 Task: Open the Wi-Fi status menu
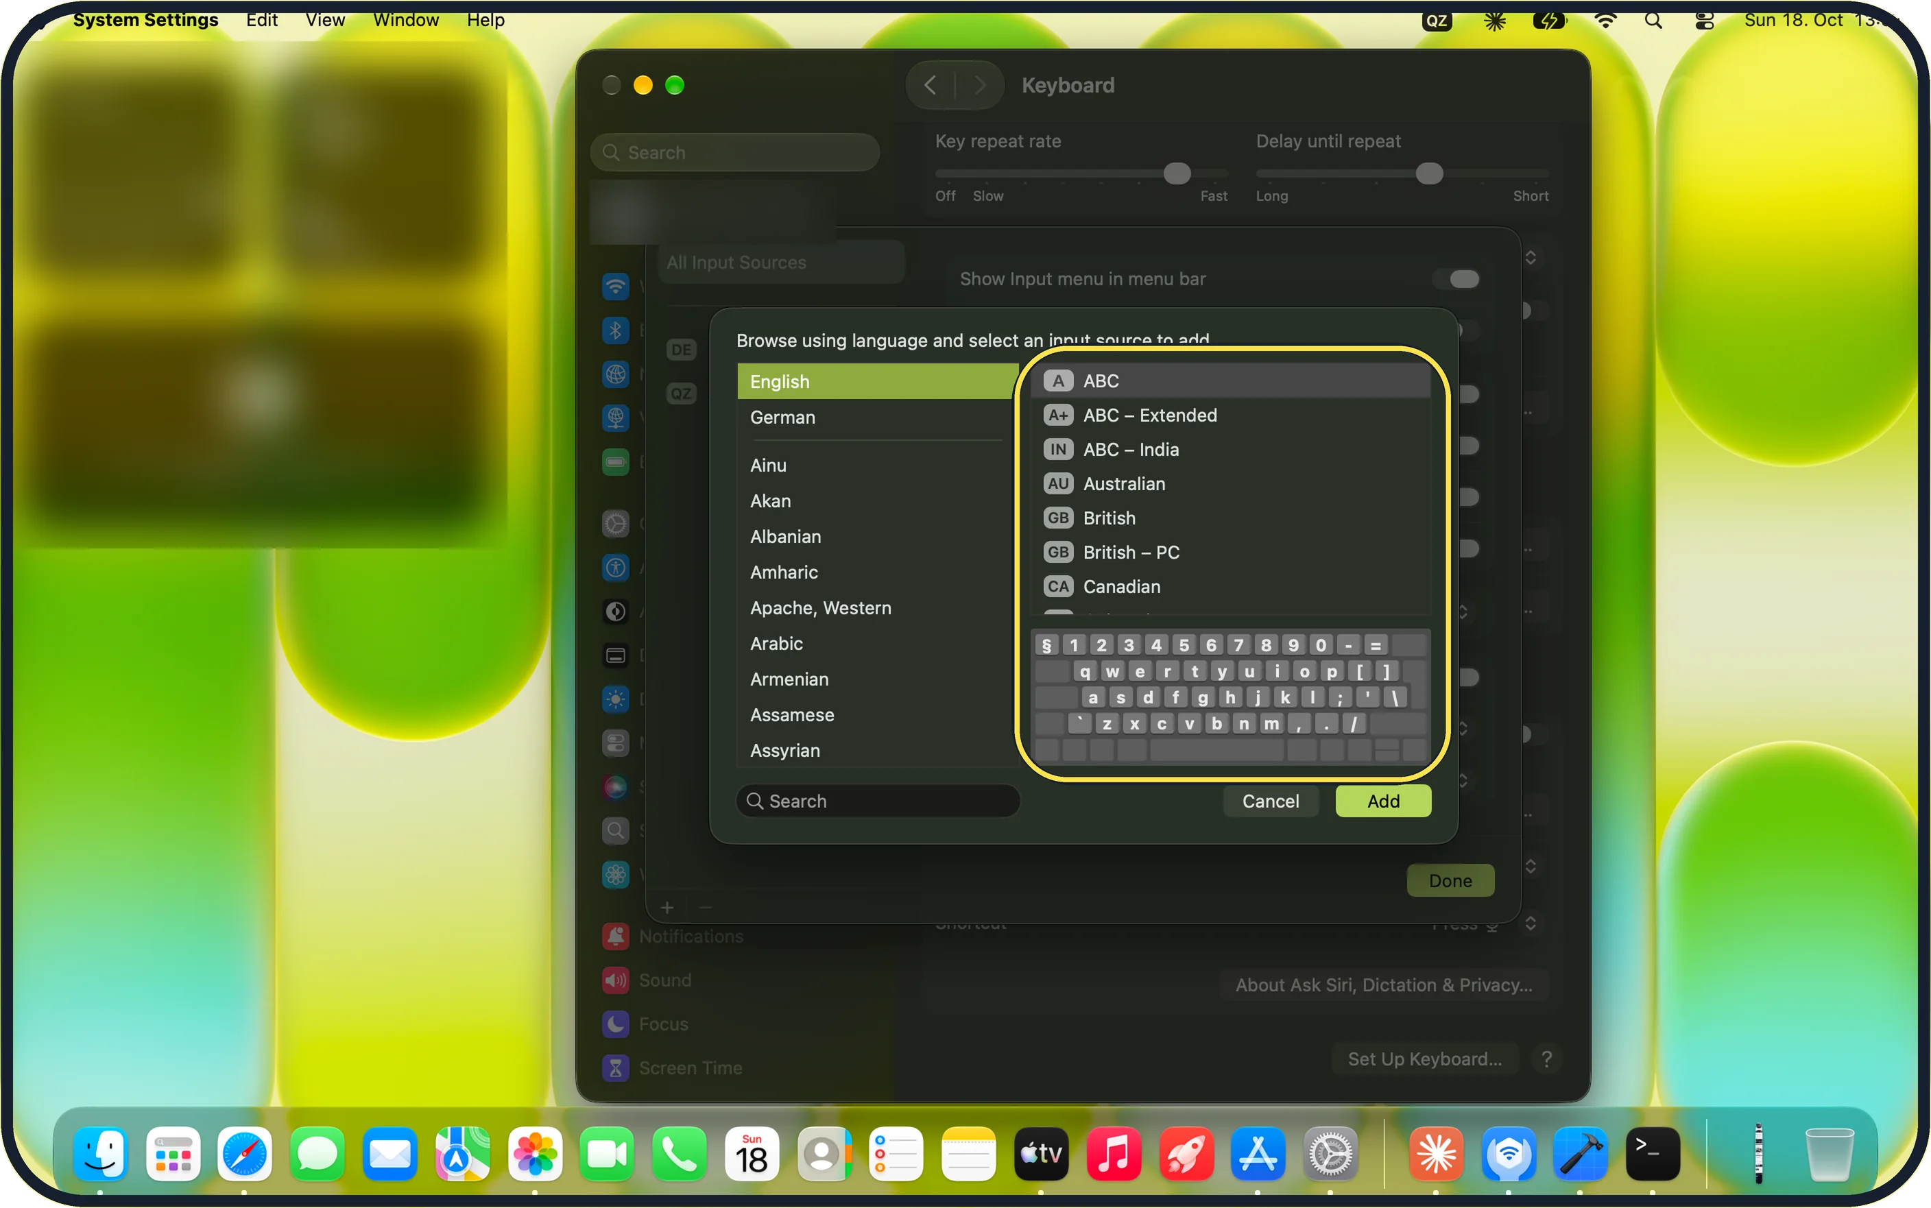click(x=1605, y=21)
